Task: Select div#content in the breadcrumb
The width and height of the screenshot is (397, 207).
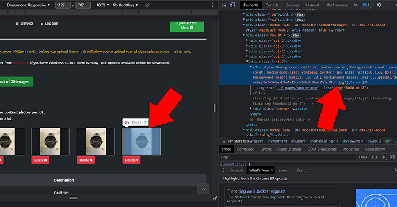Action: coord(277,141)
